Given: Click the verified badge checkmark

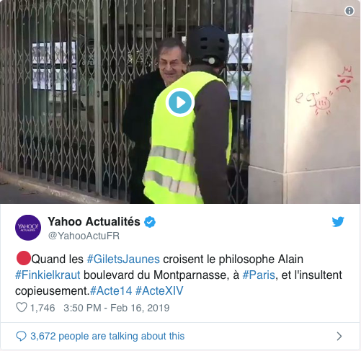Looking at the screenshot, I should pos(150,222).
